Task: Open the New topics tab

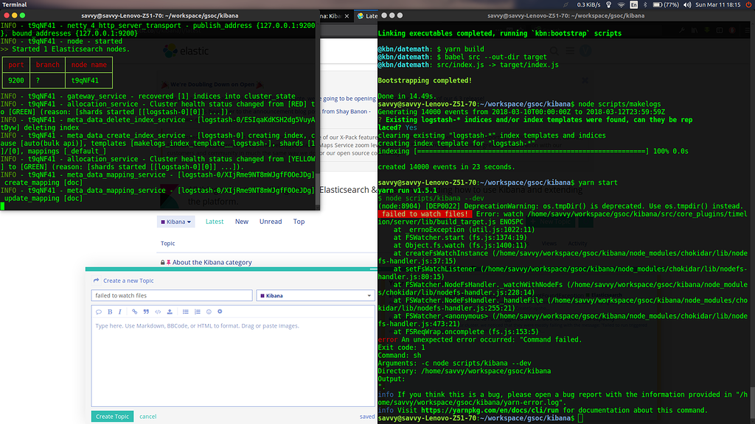Action: click(x=242, y=222)
